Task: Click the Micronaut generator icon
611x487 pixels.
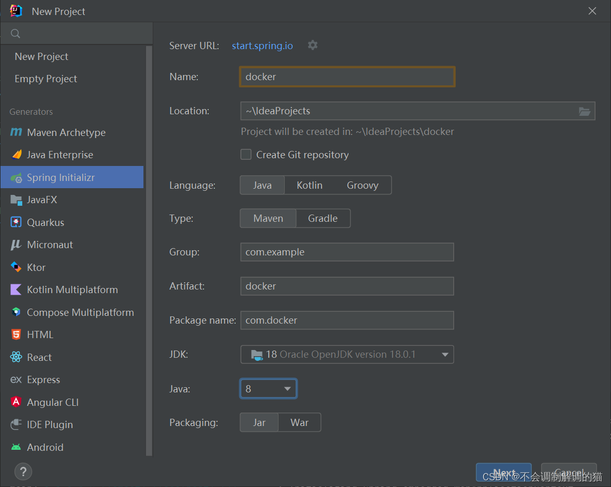Action: tap(16, 245)
